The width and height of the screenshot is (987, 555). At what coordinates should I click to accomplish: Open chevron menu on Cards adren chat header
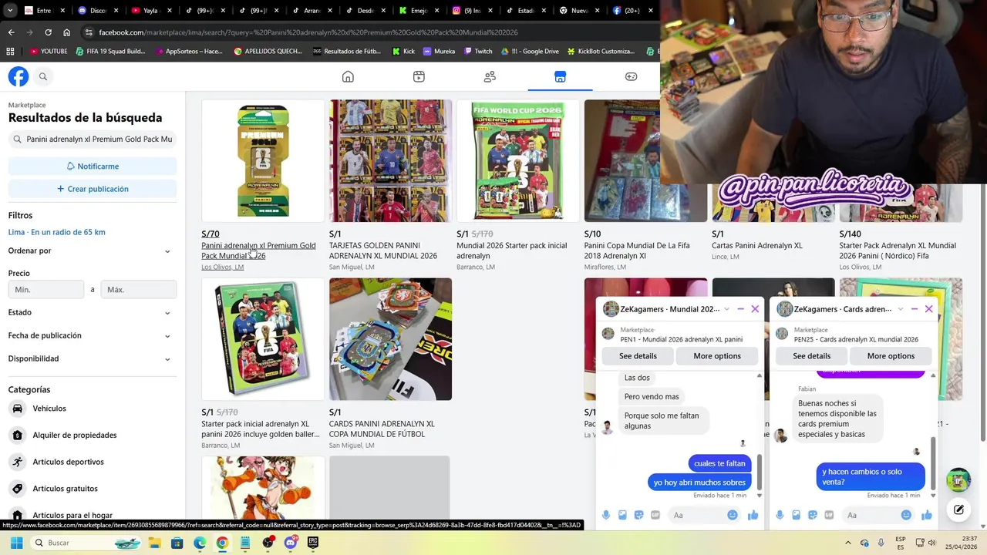[x=900, y=309]
